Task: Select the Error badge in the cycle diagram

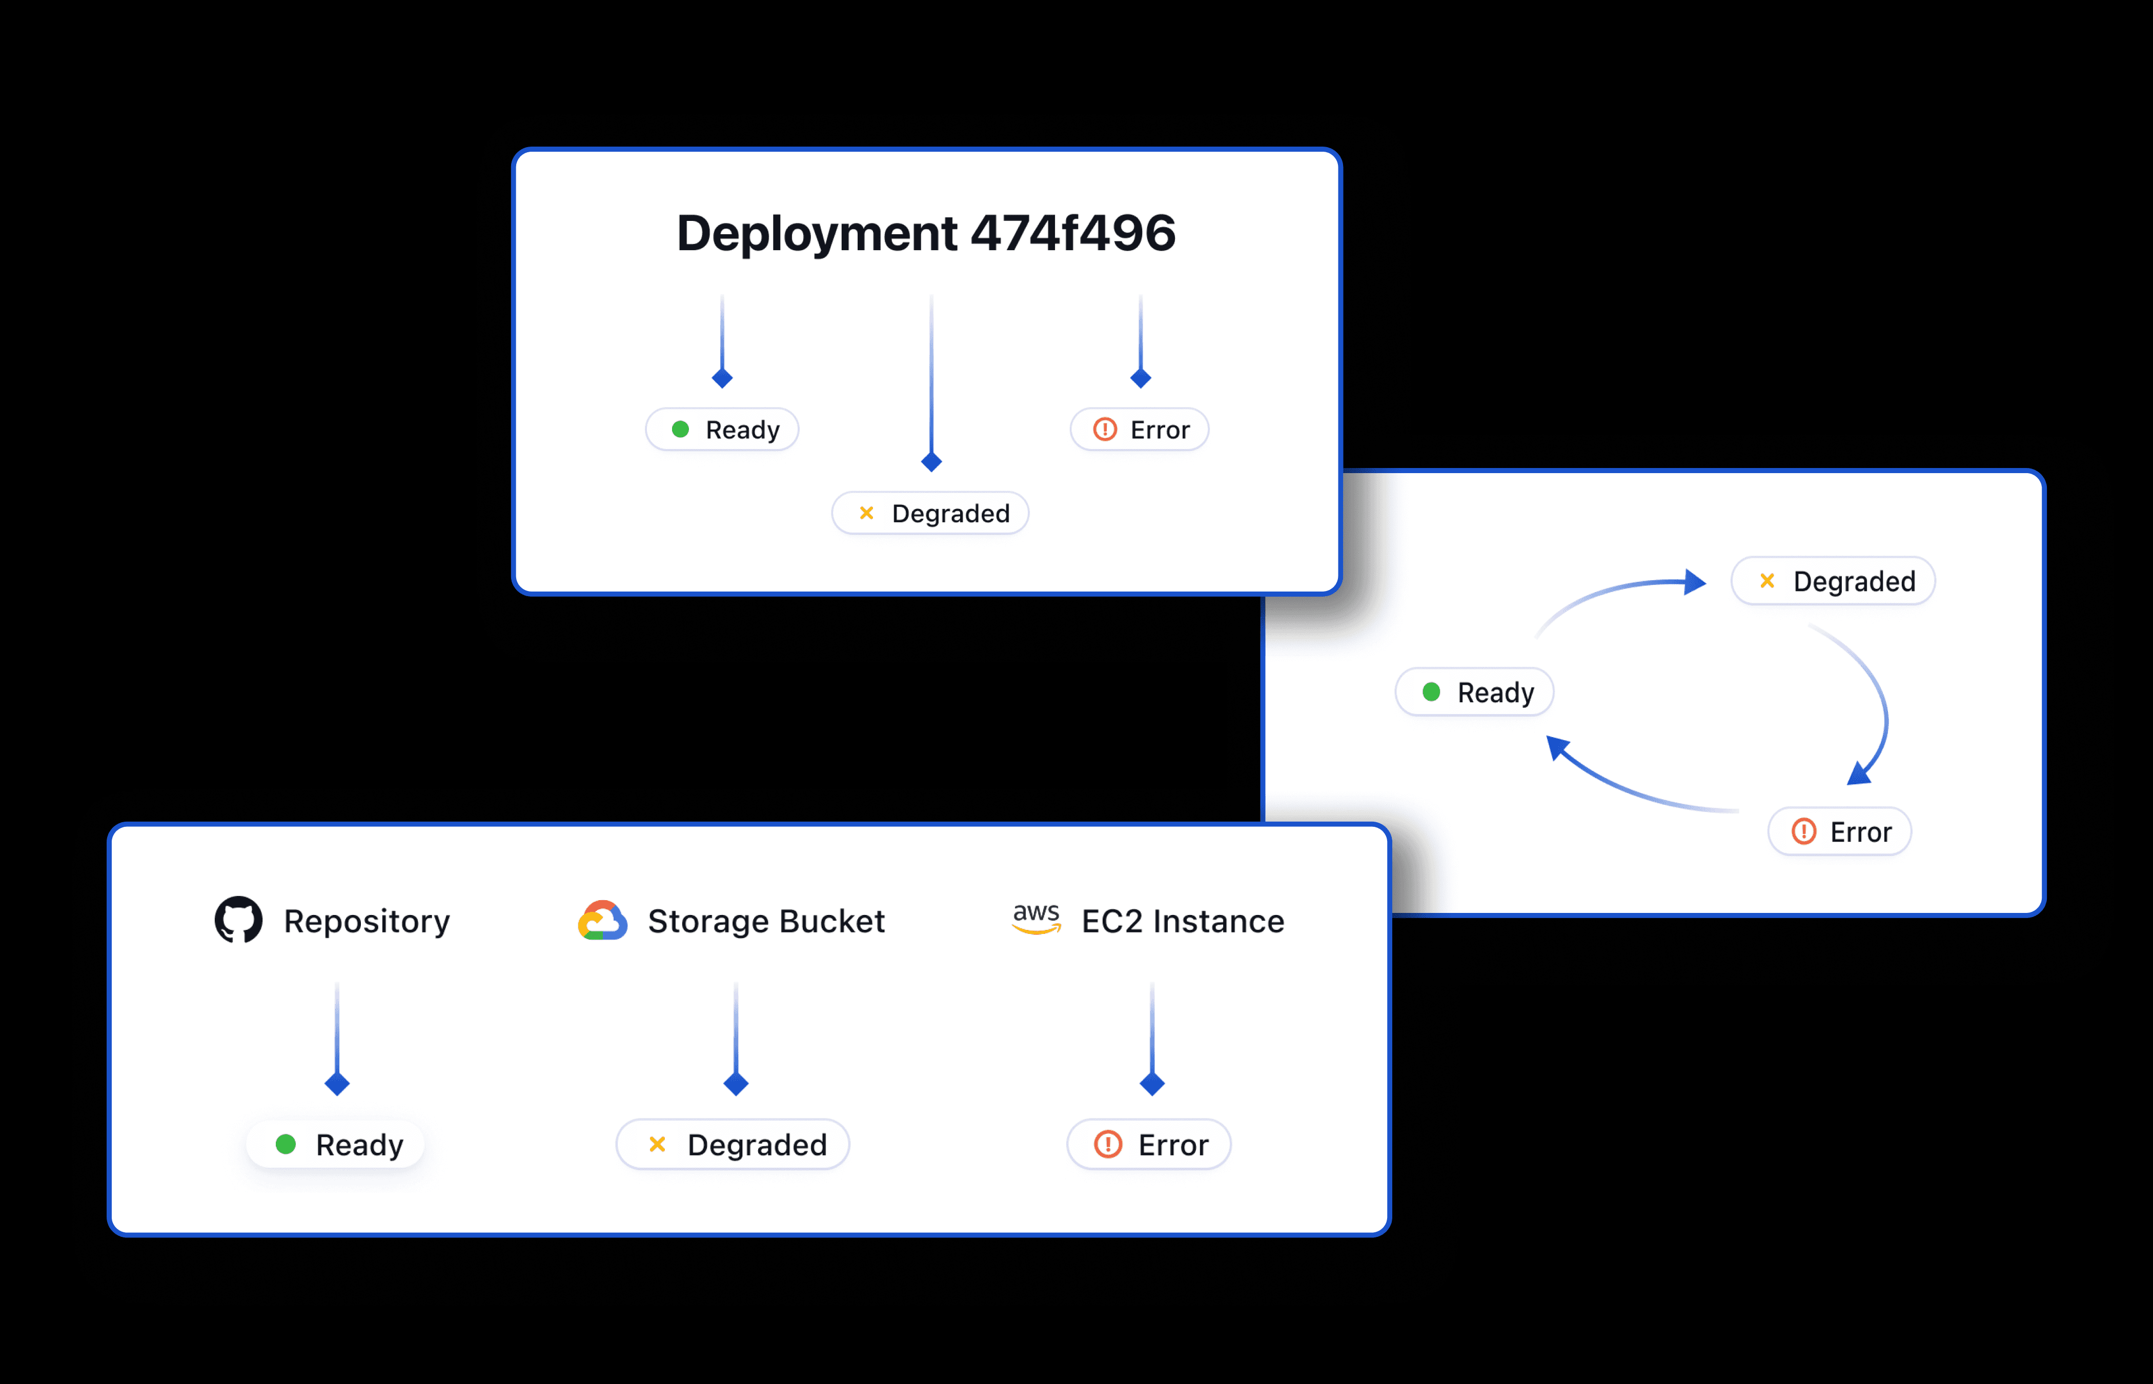Action: [x=1839, y=831]
